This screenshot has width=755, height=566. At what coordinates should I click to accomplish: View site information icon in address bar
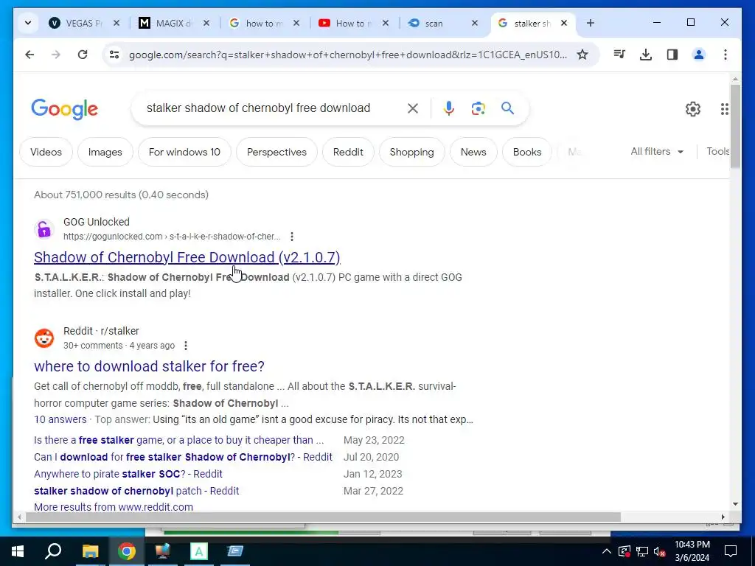114,55
